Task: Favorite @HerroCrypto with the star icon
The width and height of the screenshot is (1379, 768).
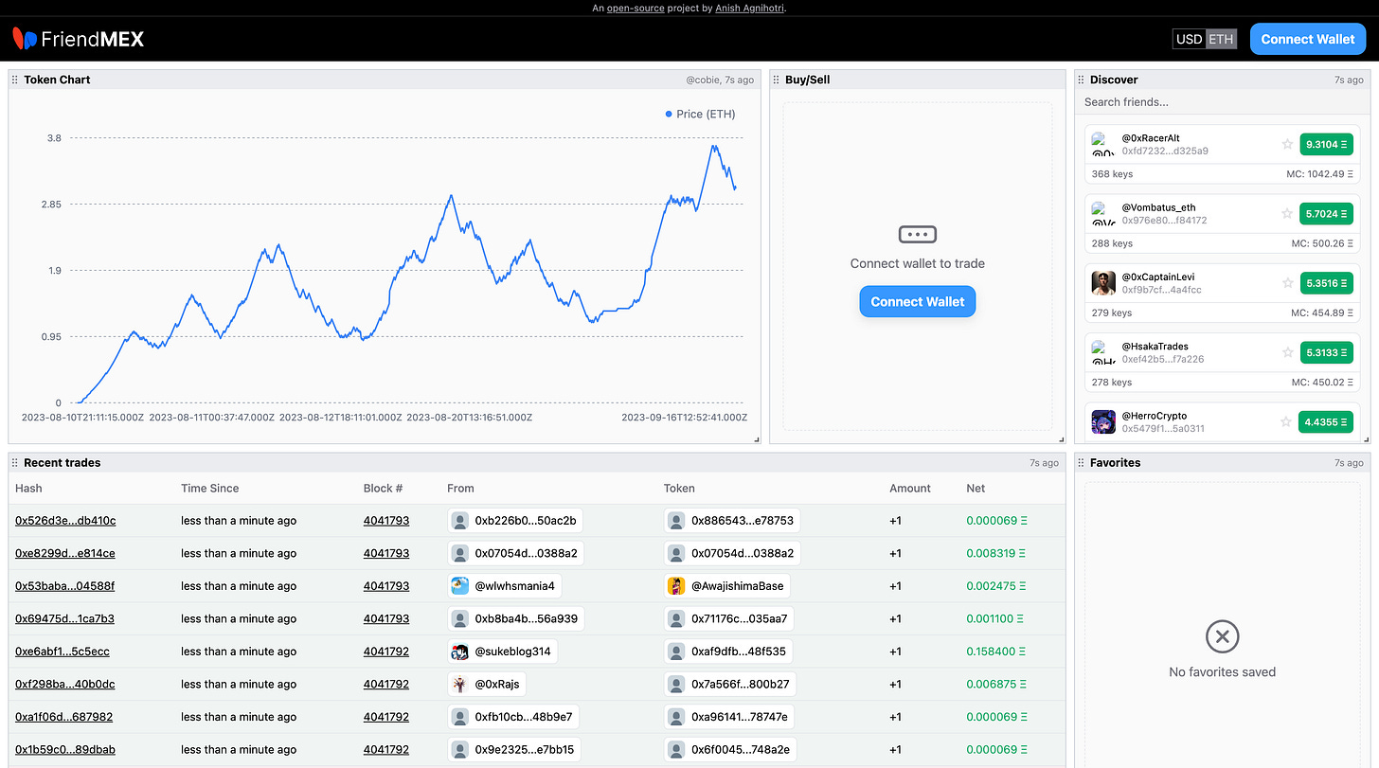Action: [1287, 421]
